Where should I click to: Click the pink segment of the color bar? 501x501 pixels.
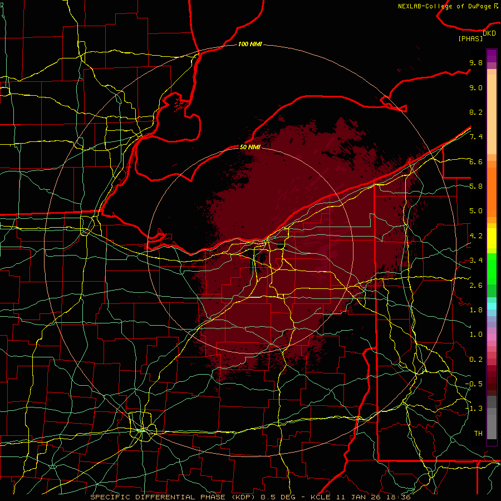(492, 337)
